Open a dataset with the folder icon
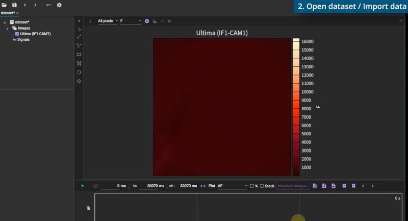This screenshot has height=221, width=408. [x=4, y=5]
